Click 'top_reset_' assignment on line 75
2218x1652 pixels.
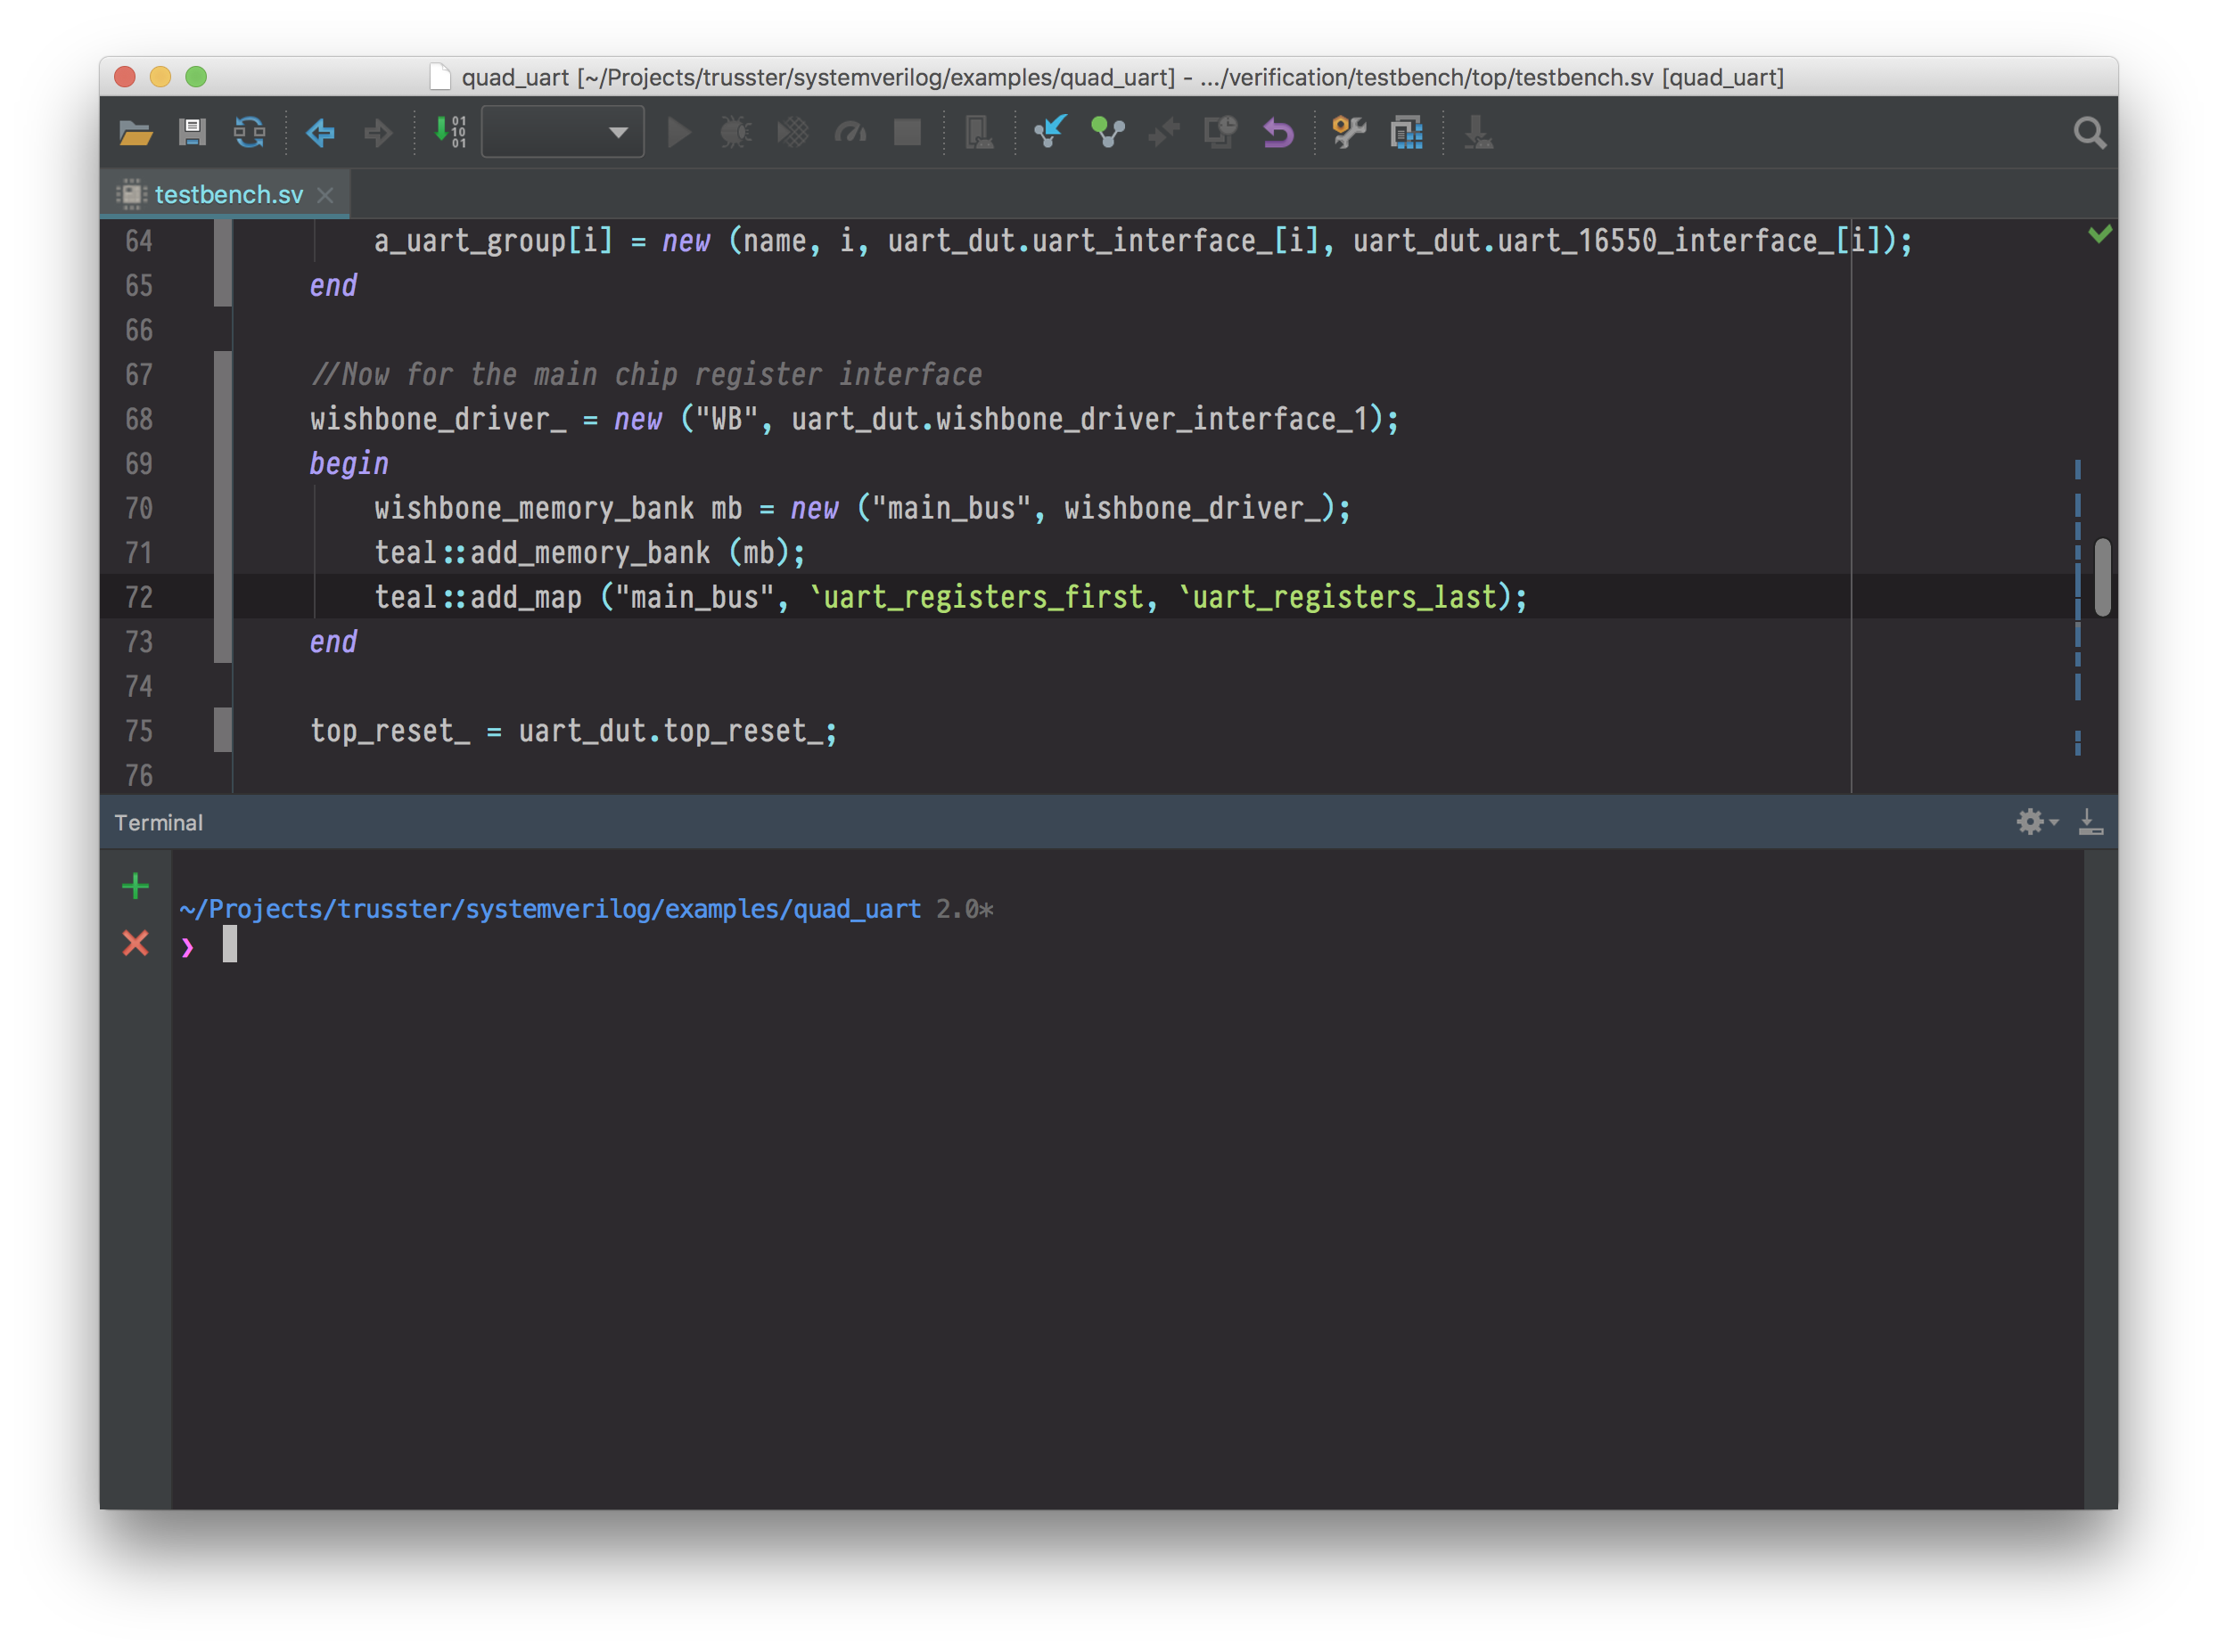(572, 731)
